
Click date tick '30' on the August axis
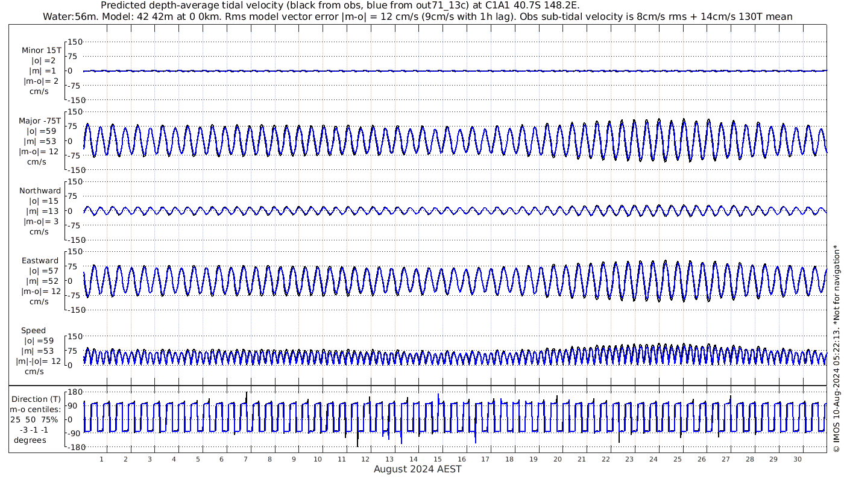click(x=798, y=459)
